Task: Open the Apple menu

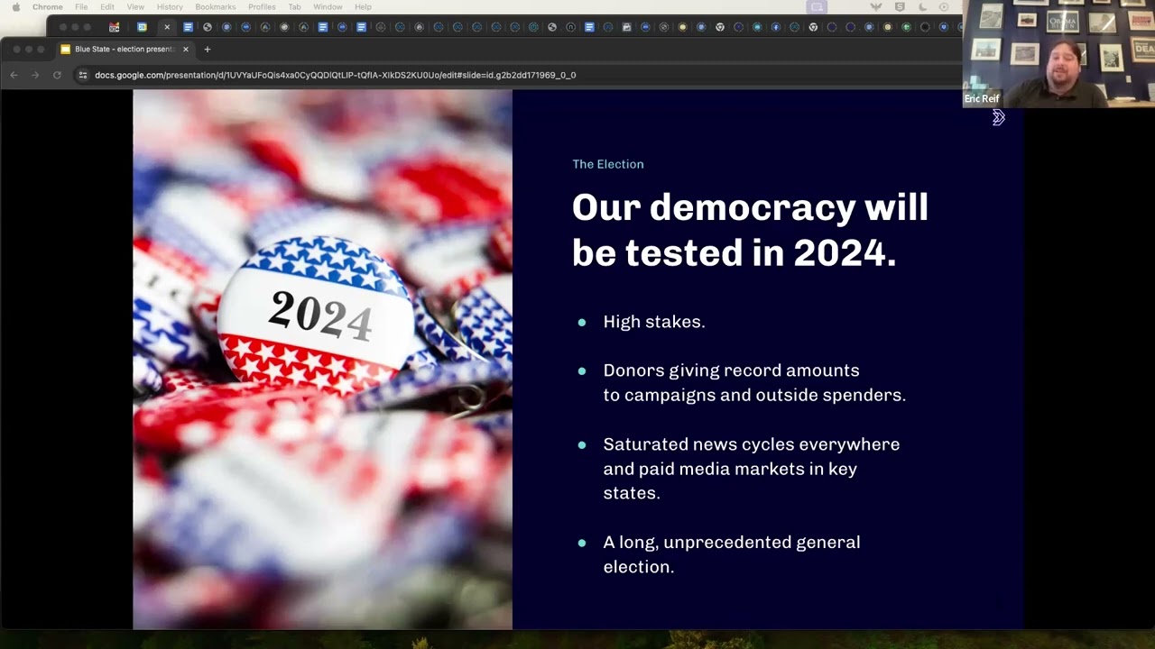Action: 15,7
